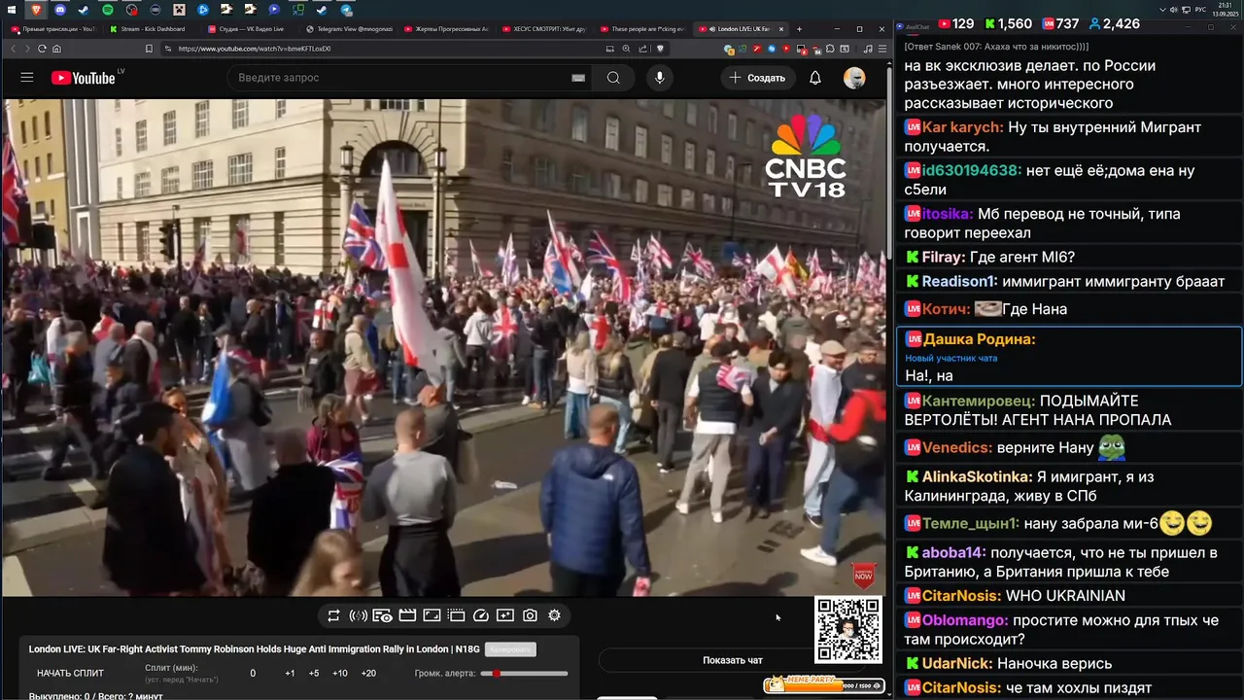Screen dimensions: 1244x700
Task: Click the share icon in the address bar
Action: point(642,49)
